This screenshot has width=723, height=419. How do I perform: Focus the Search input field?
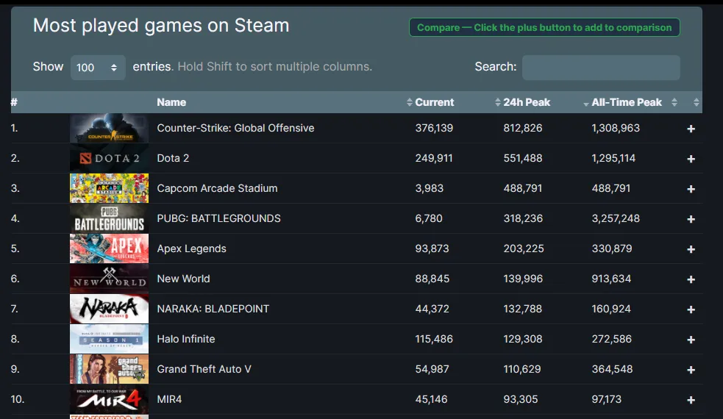pyautogui.click(x=601, y=68)
